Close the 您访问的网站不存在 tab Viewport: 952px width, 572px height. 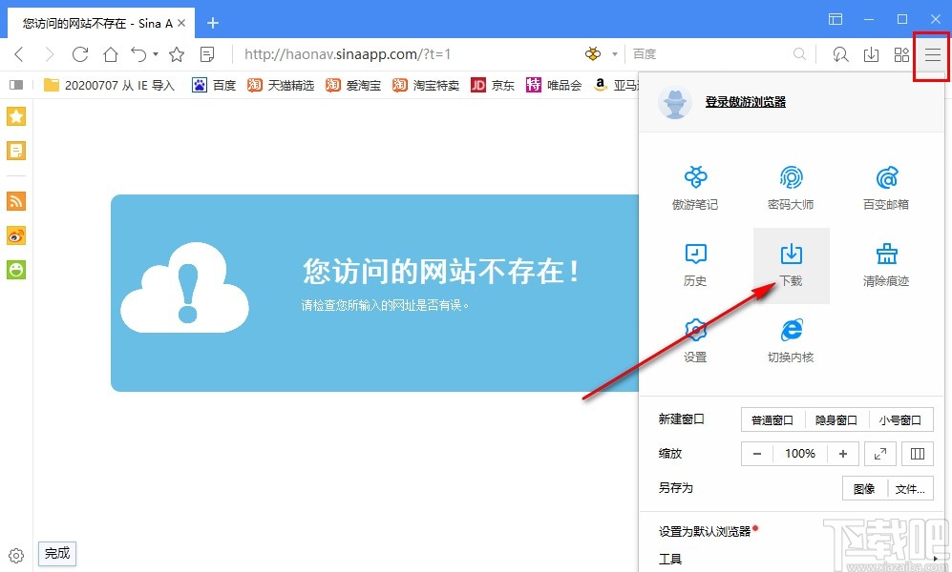(x=180, y=23)
